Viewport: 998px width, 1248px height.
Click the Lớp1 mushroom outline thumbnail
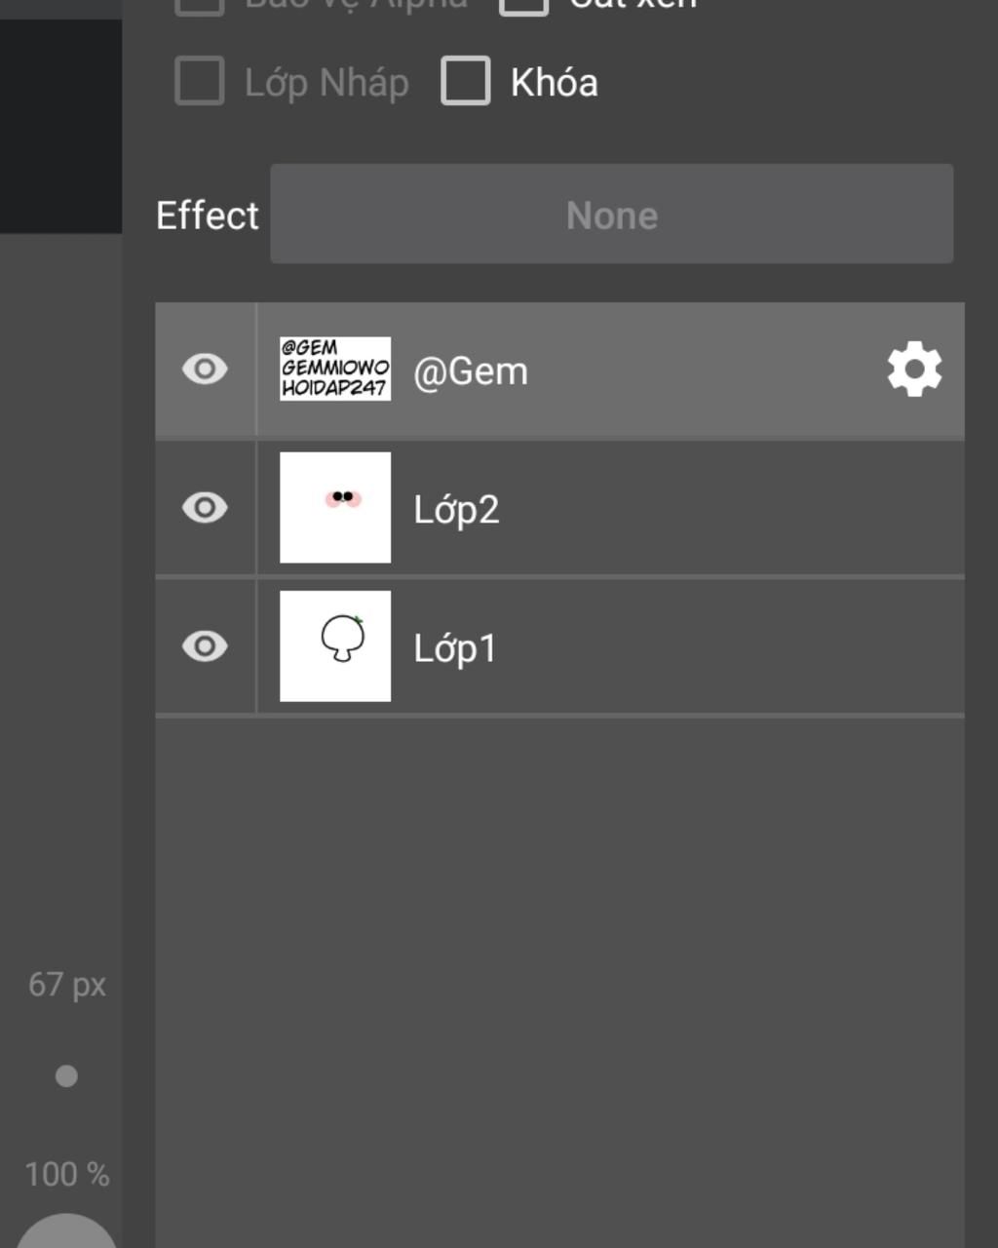tap(335, 645)
